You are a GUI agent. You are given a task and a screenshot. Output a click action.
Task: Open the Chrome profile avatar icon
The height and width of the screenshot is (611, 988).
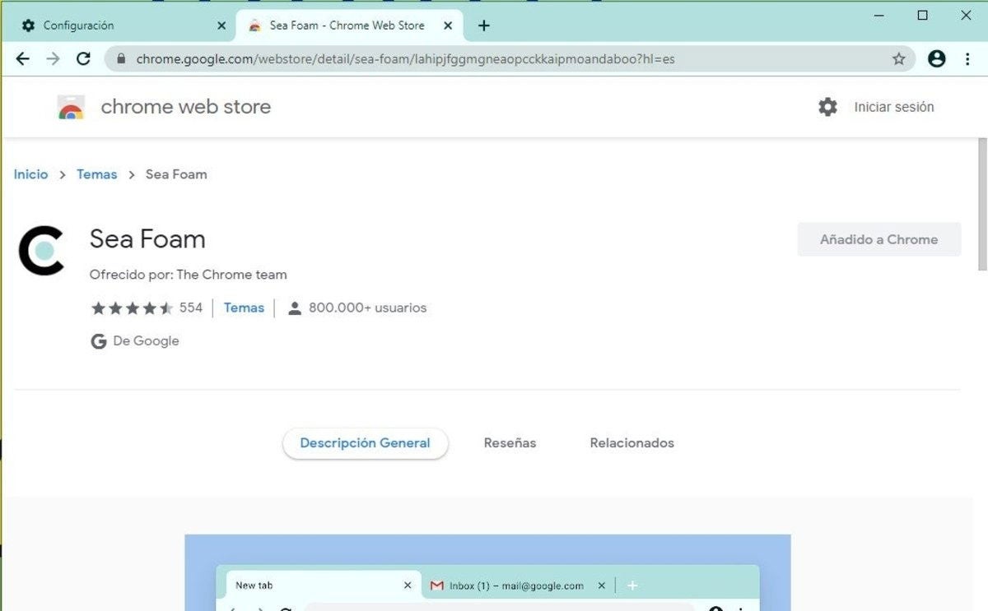pyautogui.click(x=936, y=58)
